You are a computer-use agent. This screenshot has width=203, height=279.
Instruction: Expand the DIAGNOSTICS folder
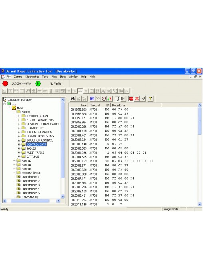point(19,128)
